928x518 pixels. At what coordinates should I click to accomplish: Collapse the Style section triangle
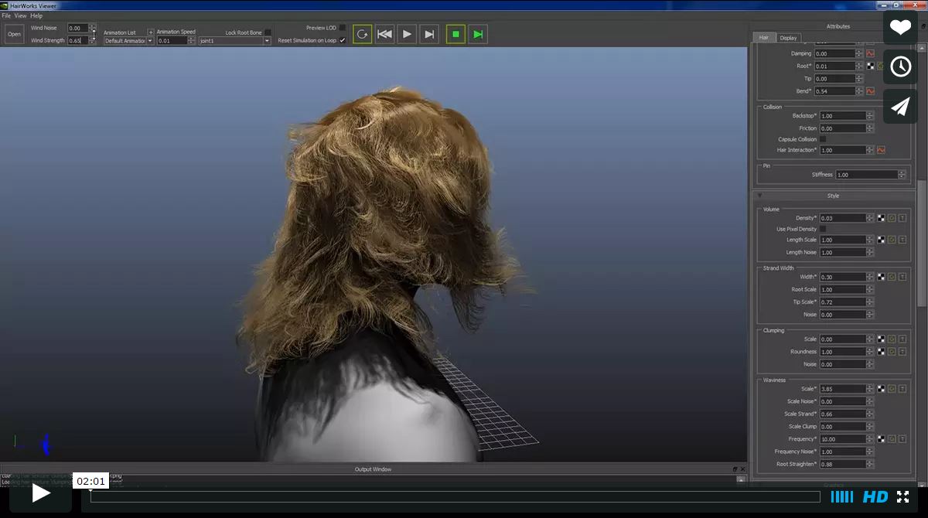[x=760, y=196]
